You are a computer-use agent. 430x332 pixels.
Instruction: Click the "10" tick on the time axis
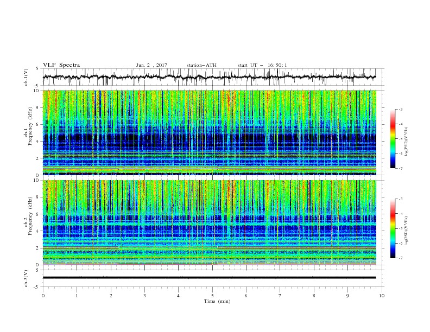382,296
